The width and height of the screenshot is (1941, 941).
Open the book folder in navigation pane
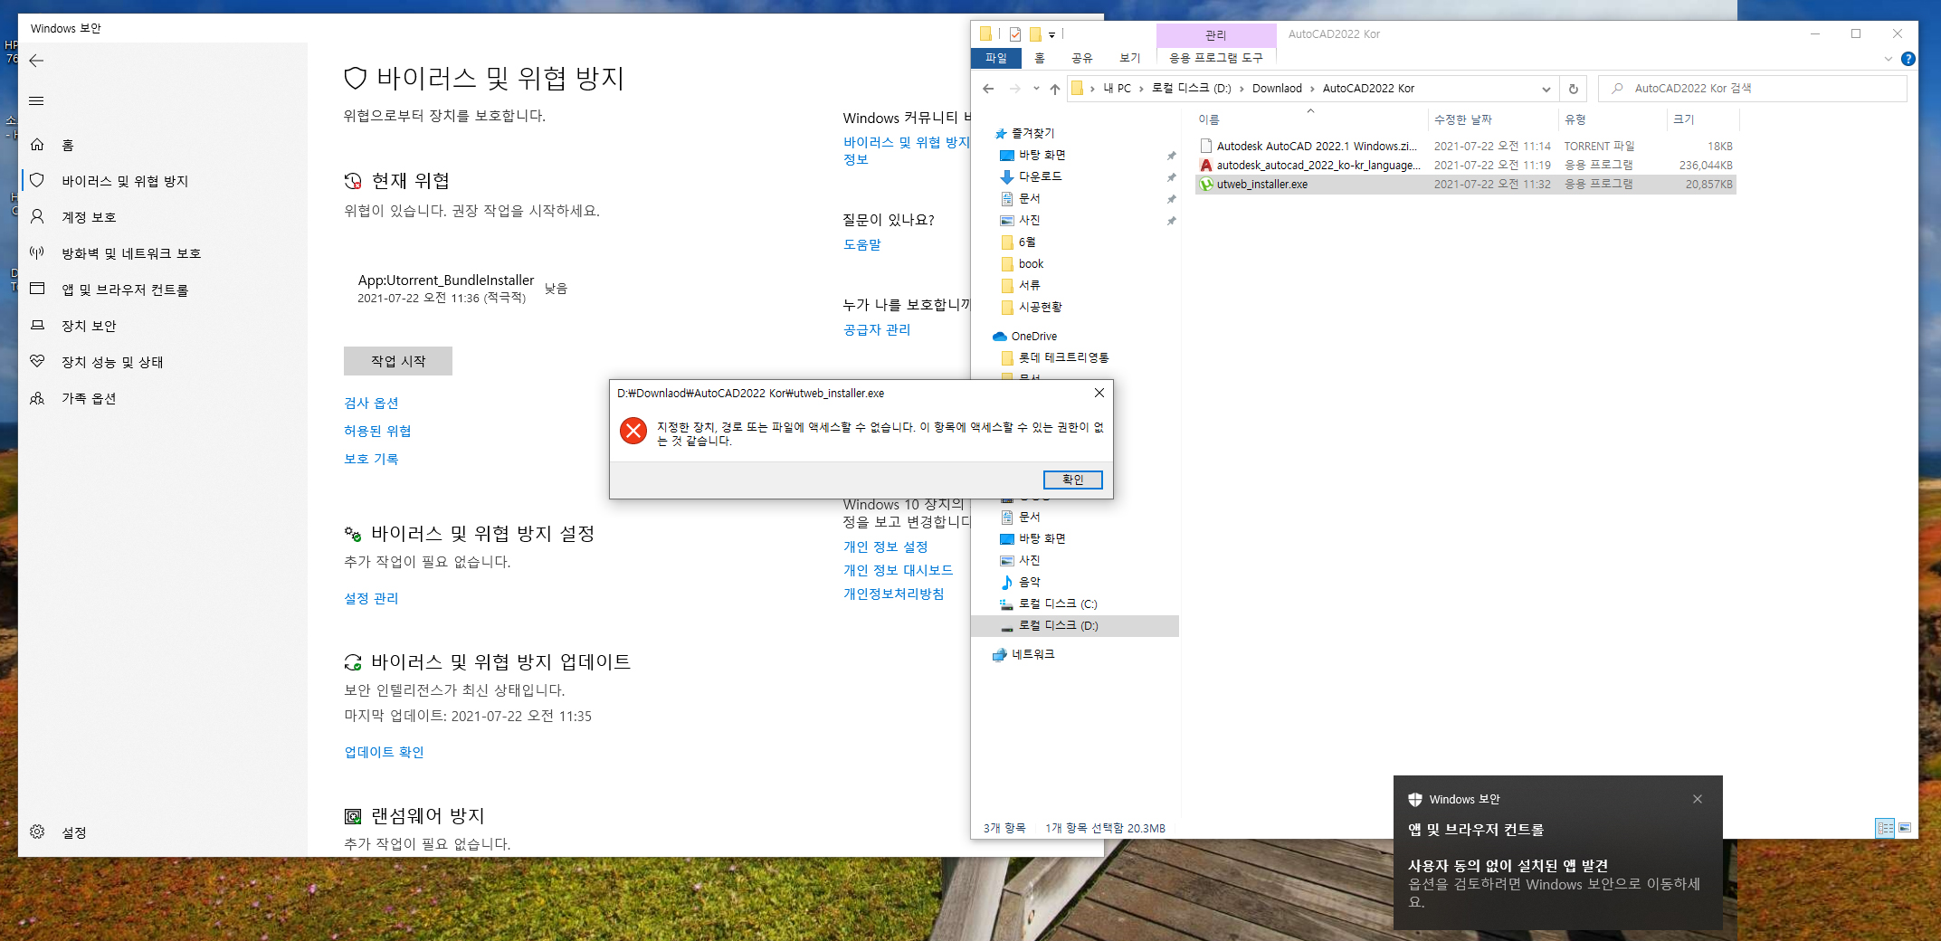pyautogui.click(x=1023, y=263)
